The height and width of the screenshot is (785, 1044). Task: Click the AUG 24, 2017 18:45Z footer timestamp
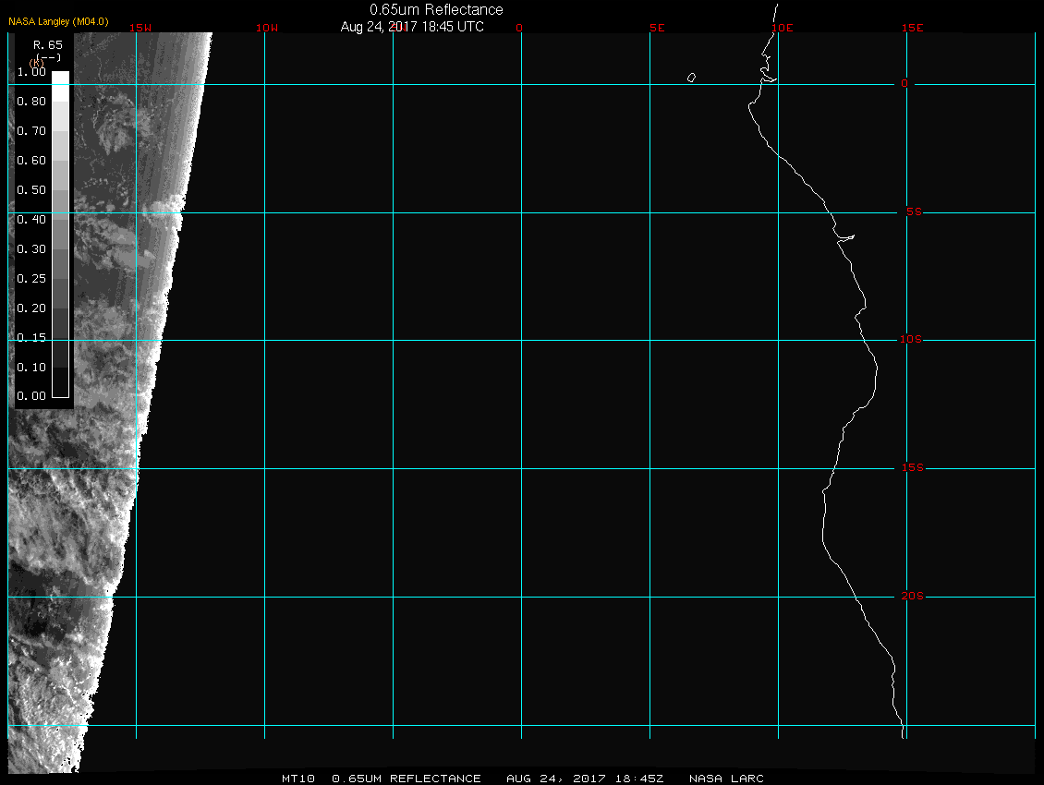coord(585,779)
